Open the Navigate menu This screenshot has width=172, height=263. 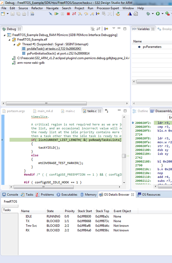pyautogui.click(x=52, y=8)
